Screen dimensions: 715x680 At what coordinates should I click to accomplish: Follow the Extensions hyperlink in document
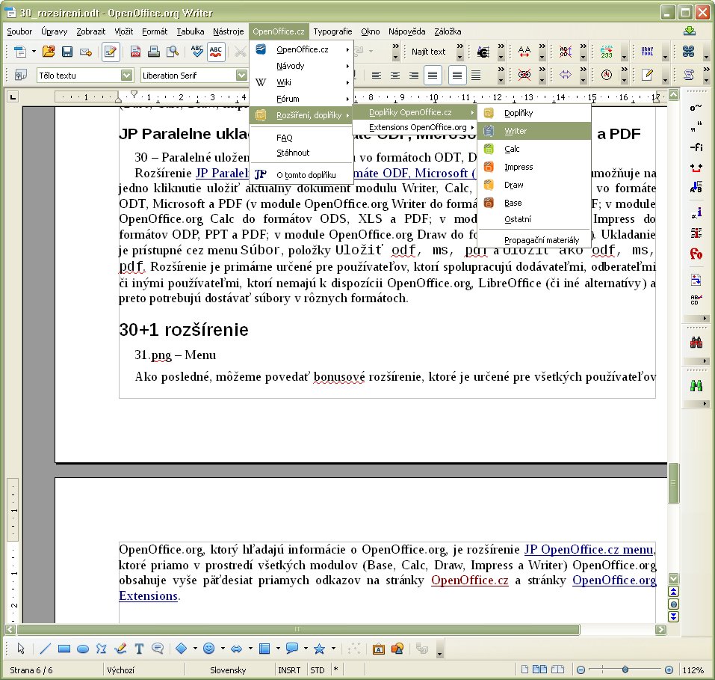point(148,595)
